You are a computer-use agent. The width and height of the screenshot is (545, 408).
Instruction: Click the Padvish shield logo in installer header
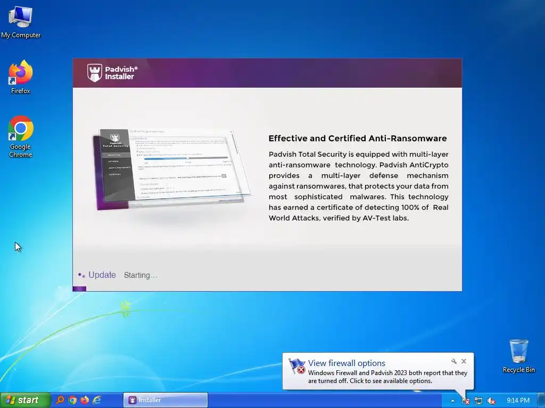pyautogui.click(x=95, y=73)
